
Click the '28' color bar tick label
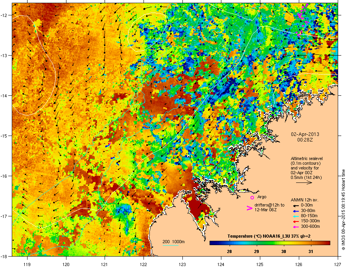pos(230,251)
